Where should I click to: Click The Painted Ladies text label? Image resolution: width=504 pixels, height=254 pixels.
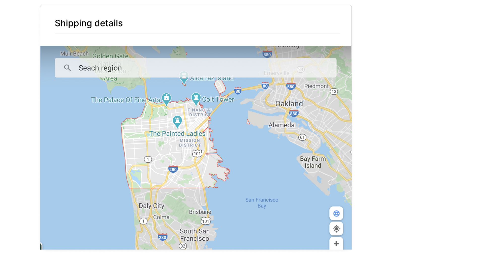(177, 133)
